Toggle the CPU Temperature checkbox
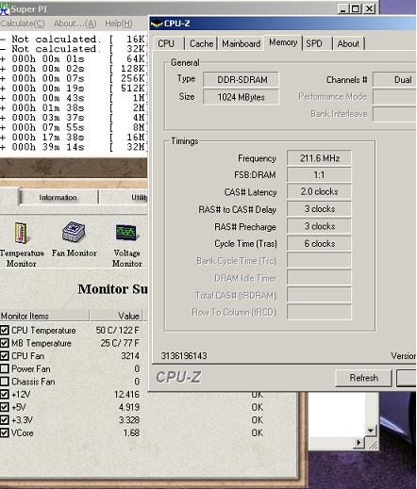 point(5,330)
